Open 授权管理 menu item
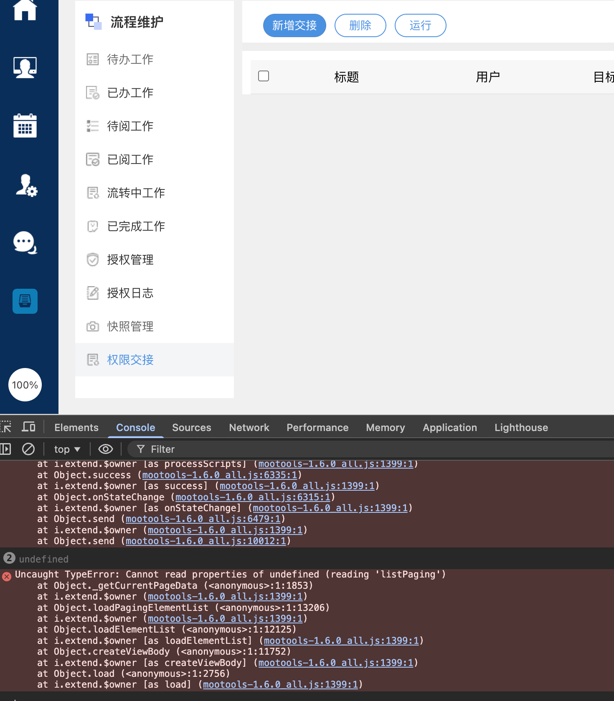 click(x=155, y=260)
